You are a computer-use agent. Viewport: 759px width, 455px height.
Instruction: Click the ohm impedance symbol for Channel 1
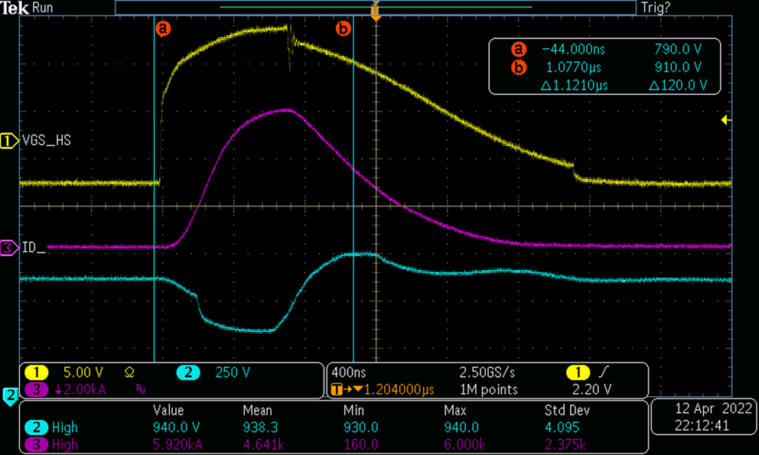(x=129, y=372)
